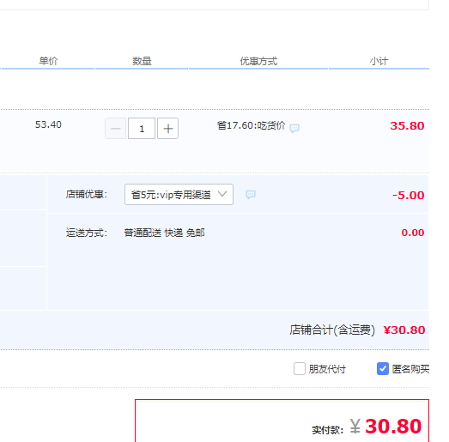Select the 小计 column header
The width and height of the screenshot is (449, 442).
[x=379, y=61]
